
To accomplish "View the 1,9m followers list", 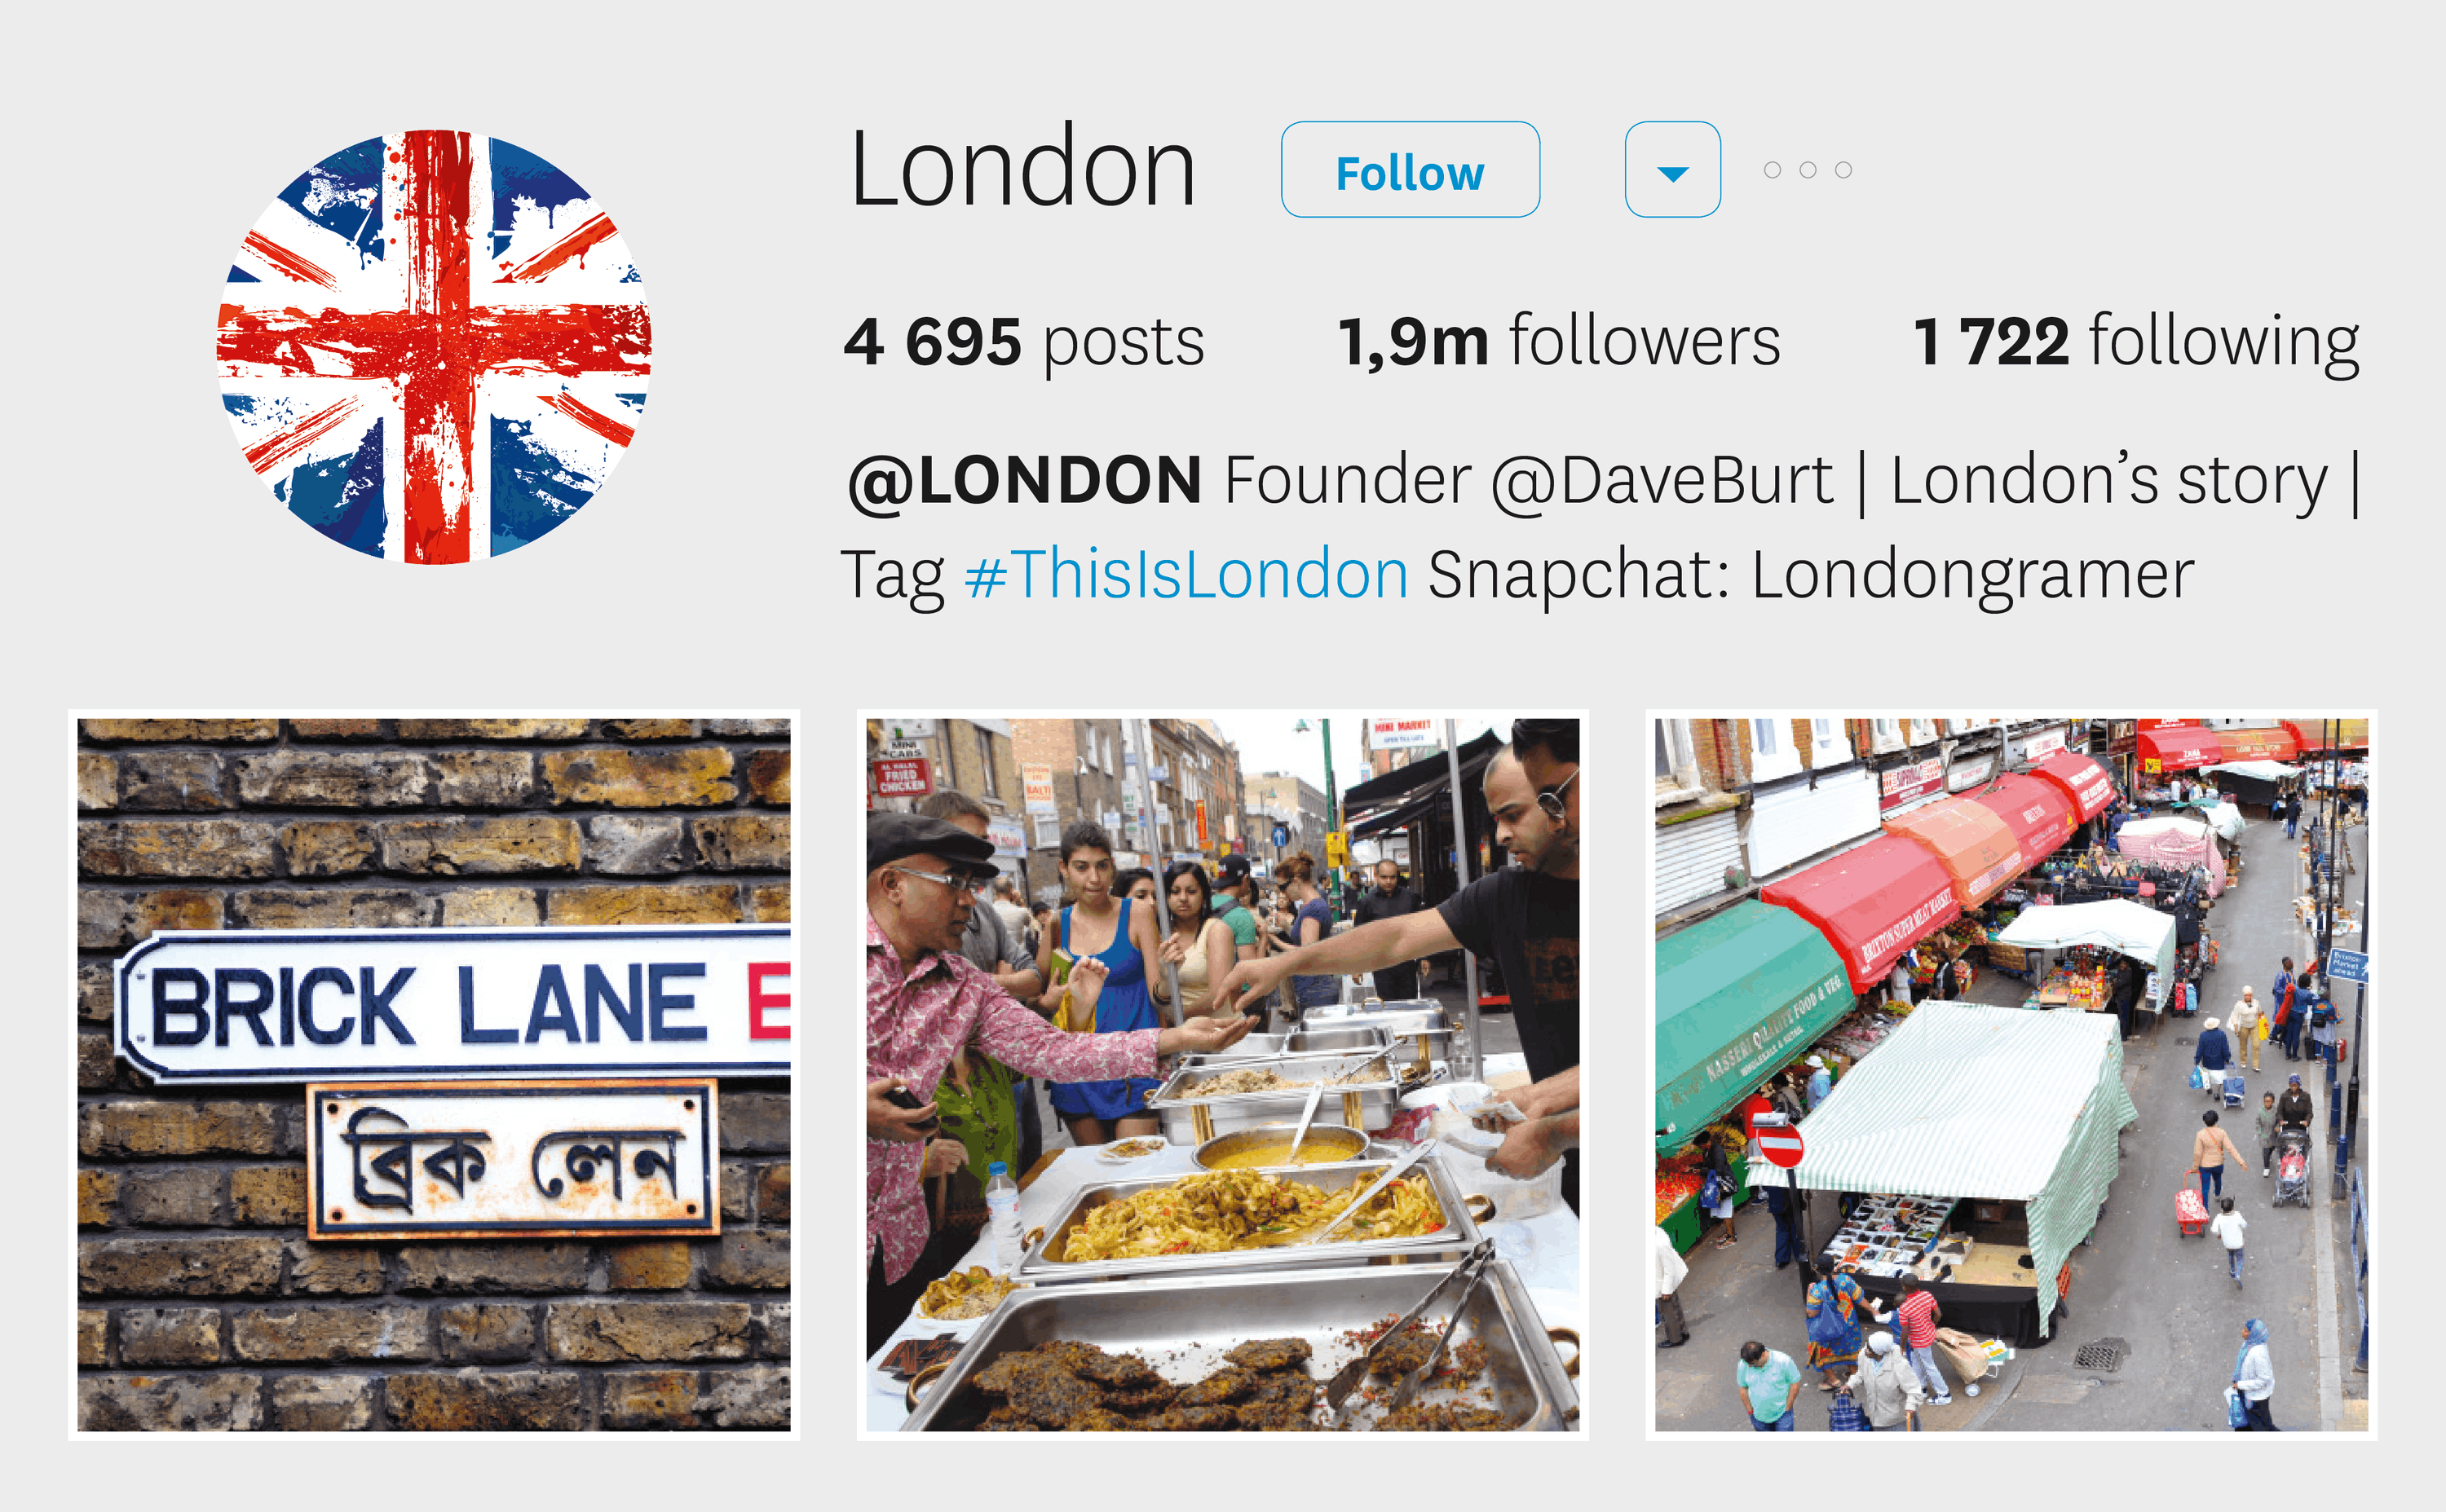I will pos(1558,341).
